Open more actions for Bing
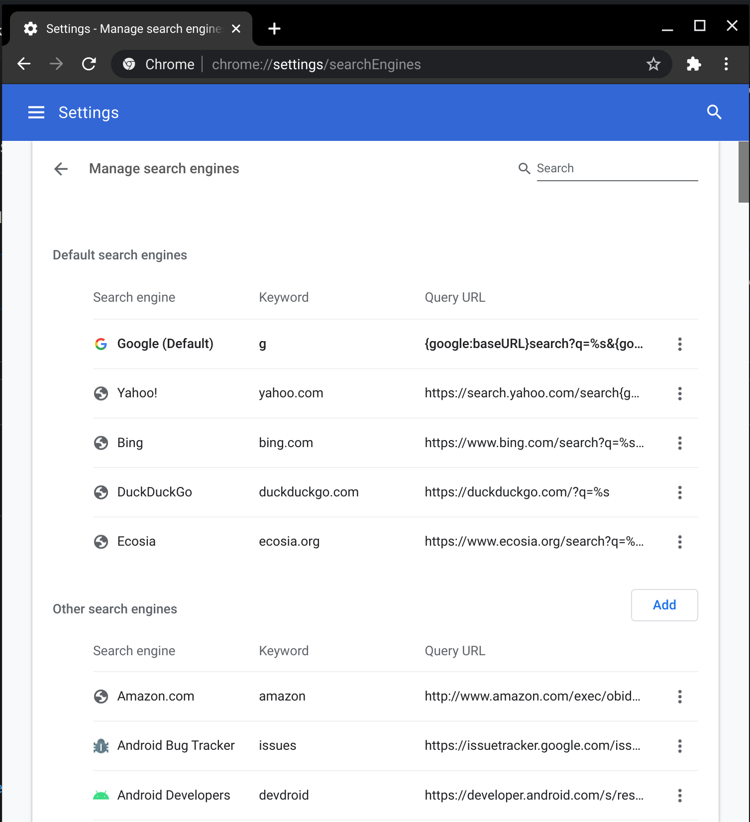The image size is (750, 822). click(680, 443)
